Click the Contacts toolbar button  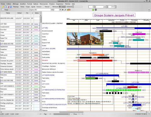39,7
